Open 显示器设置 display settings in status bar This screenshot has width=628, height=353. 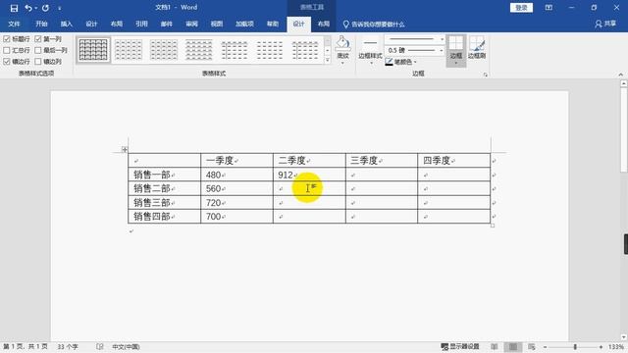pyautogui.click(x=460, y=346)
